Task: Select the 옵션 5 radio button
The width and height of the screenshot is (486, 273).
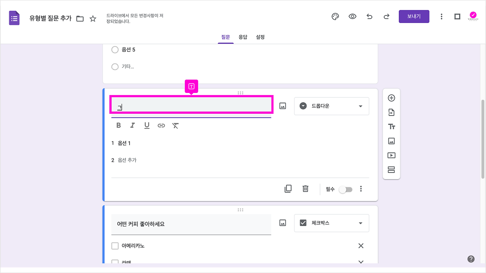Action: click(x=115, y=50)
